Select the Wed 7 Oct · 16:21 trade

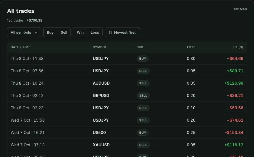[127, 133]
